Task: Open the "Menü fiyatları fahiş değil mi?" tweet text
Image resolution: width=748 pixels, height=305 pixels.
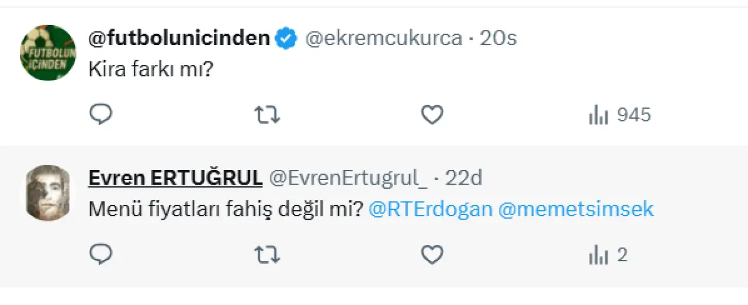Action: pyautogui.click(x=226, y=209)
